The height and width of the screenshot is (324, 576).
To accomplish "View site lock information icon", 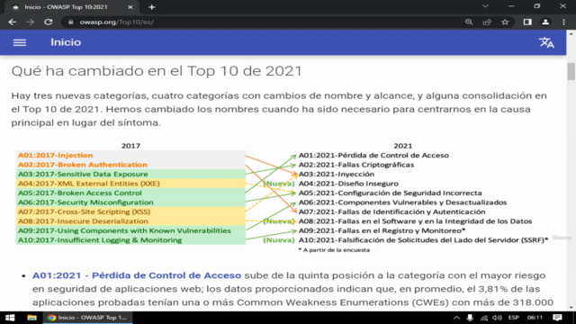I will 70,22.
